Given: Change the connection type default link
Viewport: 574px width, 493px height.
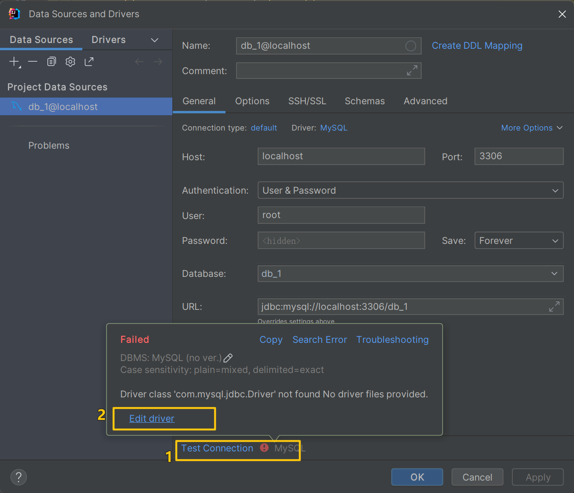Looking at the screenshot, I should (x=264, y=128).
